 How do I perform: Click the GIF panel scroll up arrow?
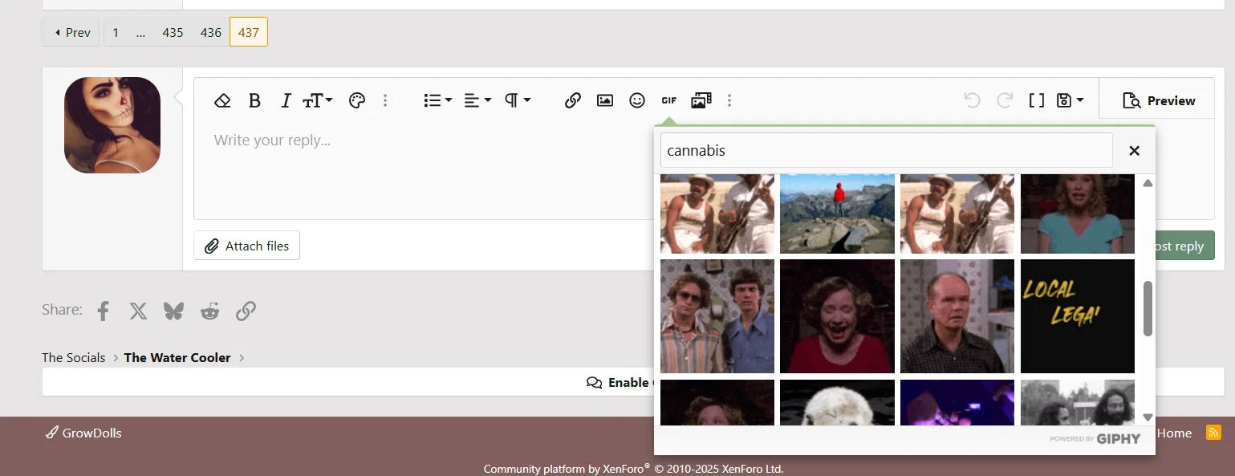click(1148, 183)
